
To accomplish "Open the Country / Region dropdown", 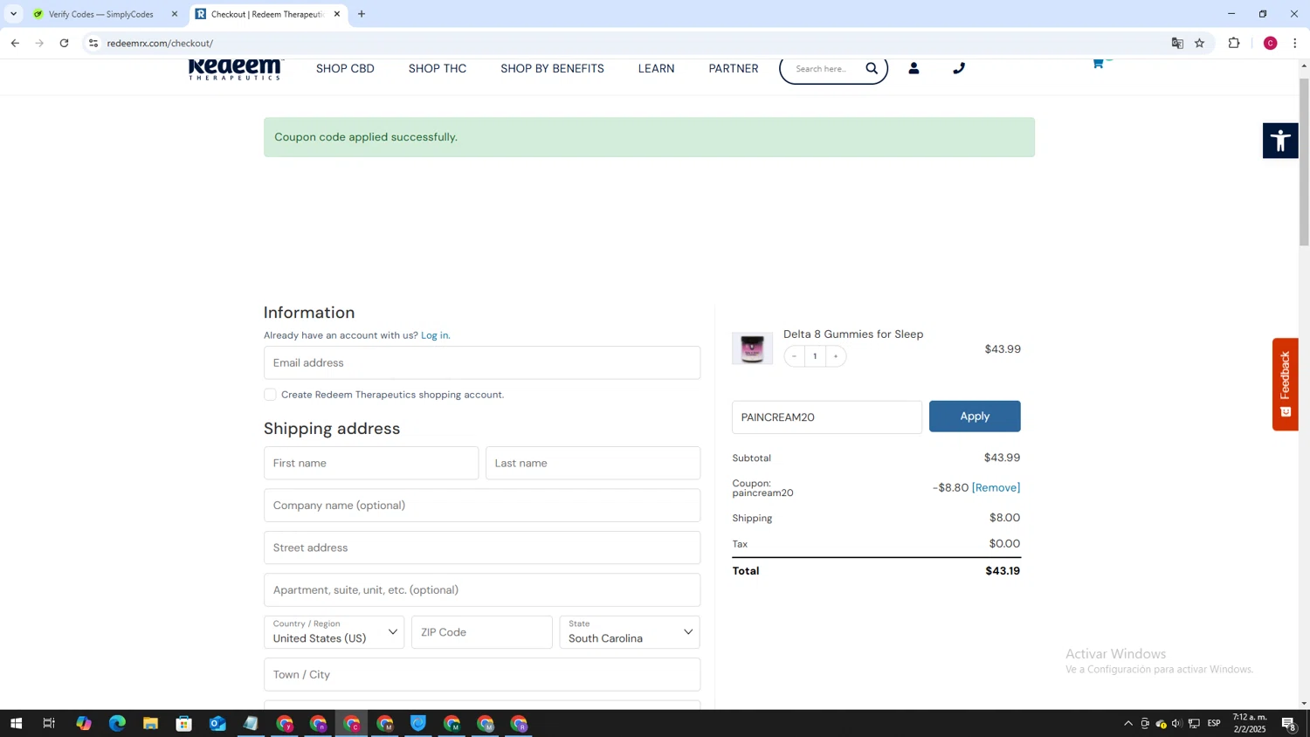I will 334,632.
